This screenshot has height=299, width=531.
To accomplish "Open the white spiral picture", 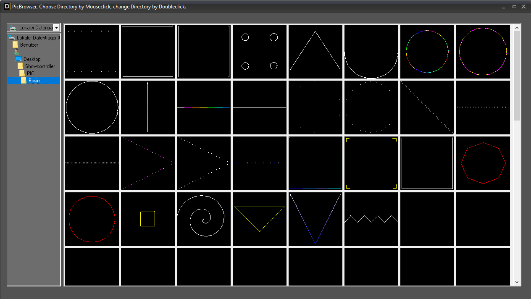I will (x=203, y=219).
